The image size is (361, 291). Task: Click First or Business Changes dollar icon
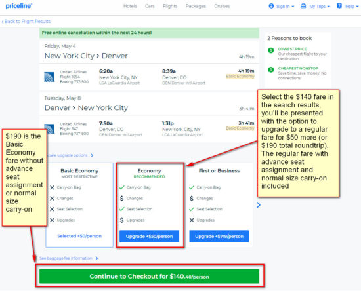point(192,199)
